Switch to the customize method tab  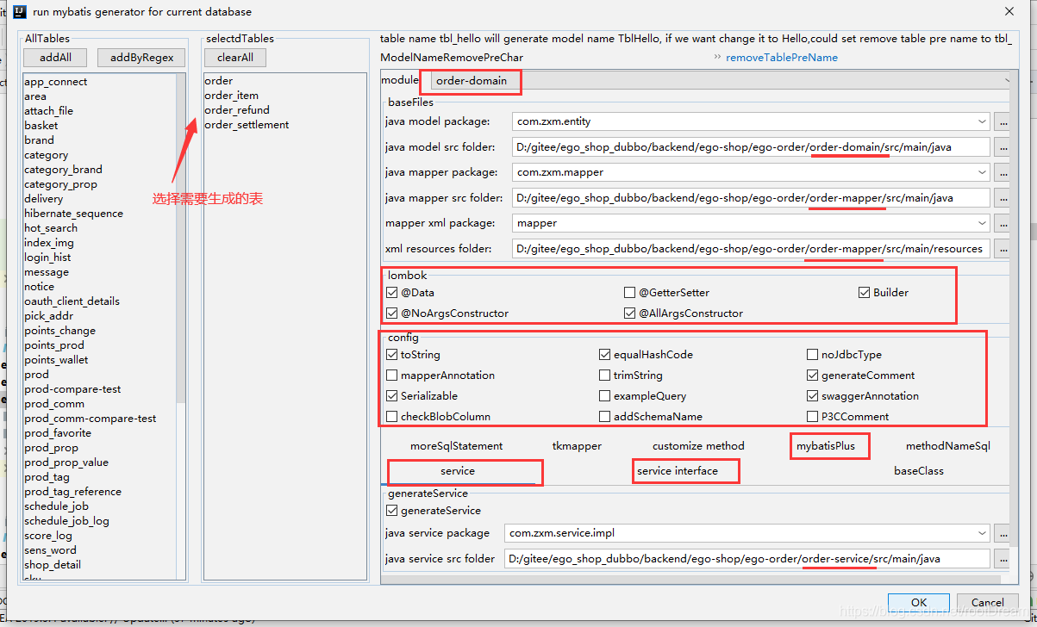pyautogui.click(x=698, y=446)
